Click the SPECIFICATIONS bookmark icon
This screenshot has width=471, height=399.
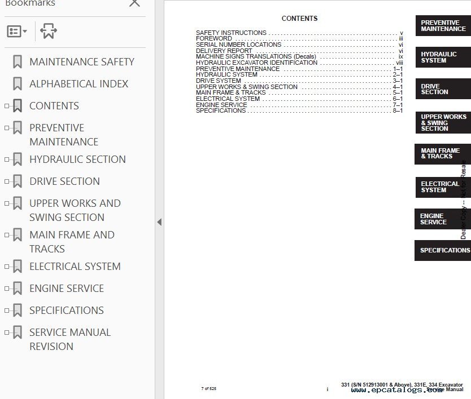18,311
